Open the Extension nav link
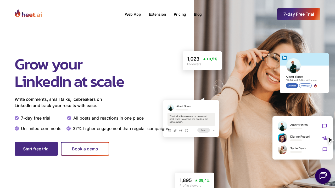Image resolution: width=335 pixels, height=188 pixels. coord(157,14)
